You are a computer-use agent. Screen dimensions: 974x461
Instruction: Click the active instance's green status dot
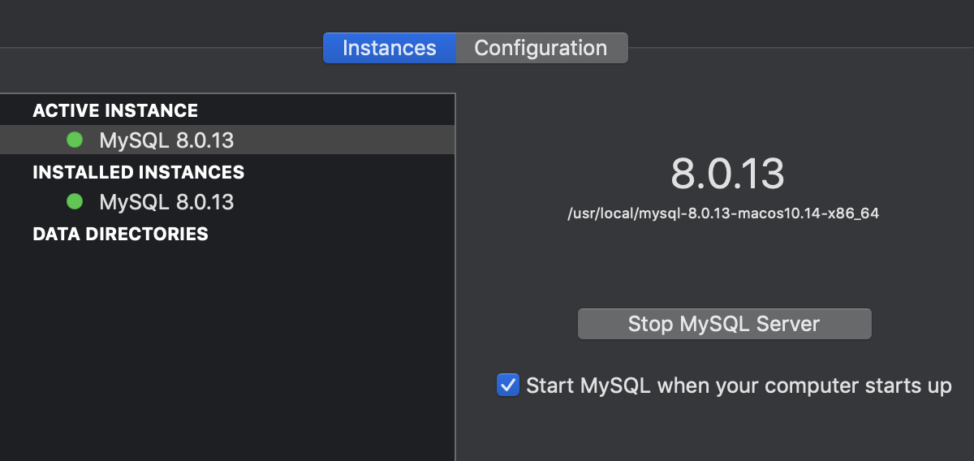(x=75, y=140)
